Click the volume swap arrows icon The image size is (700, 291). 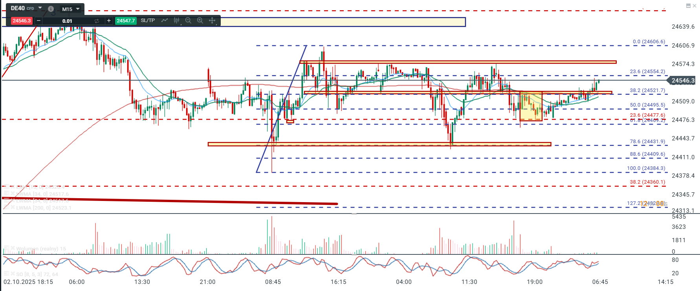[97, 21]
